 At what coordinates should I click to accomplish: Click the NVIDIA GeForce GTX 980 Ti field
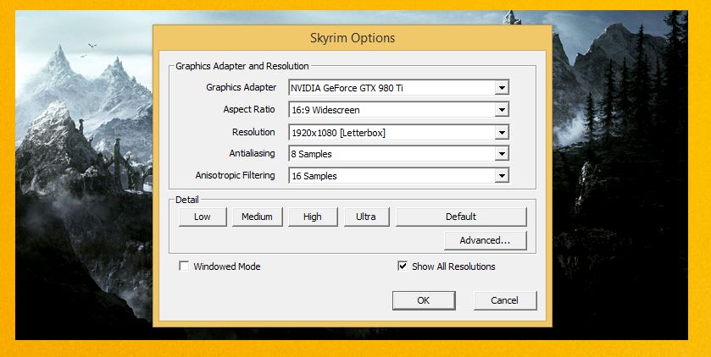(398, 88)
